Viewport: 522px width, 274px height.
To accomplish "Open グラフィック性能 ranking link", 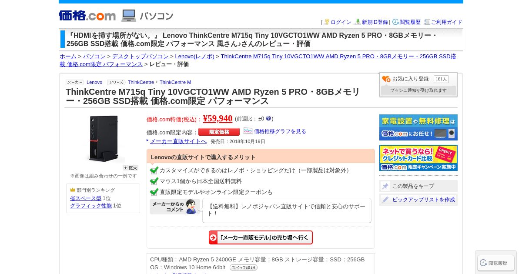I will click(91, 206).
